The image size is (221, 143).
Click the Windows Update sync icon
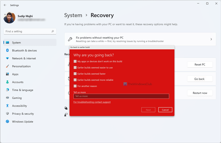tap(8, 121)
